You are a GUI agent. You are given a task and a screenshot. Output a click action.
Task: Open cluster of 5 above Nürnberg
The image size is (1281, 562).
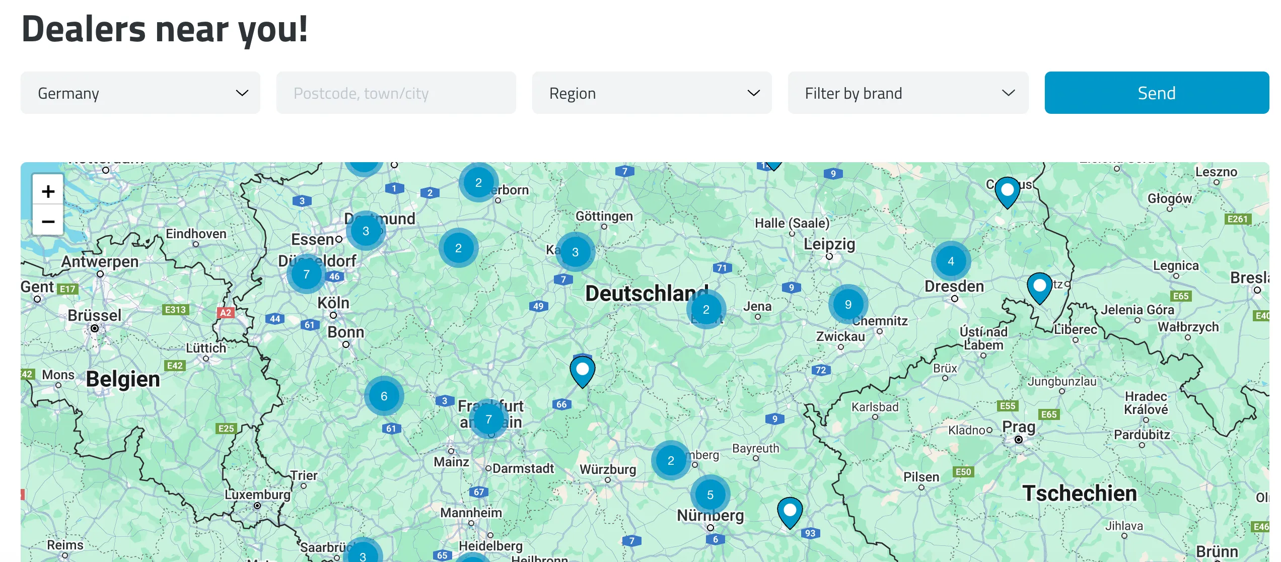coord(710,495)
